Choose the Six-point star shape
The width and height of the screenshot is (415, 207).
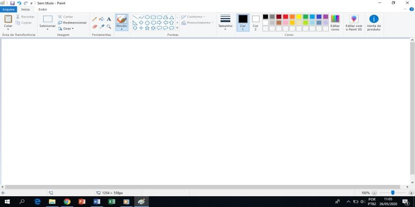(x=153, y=28)
